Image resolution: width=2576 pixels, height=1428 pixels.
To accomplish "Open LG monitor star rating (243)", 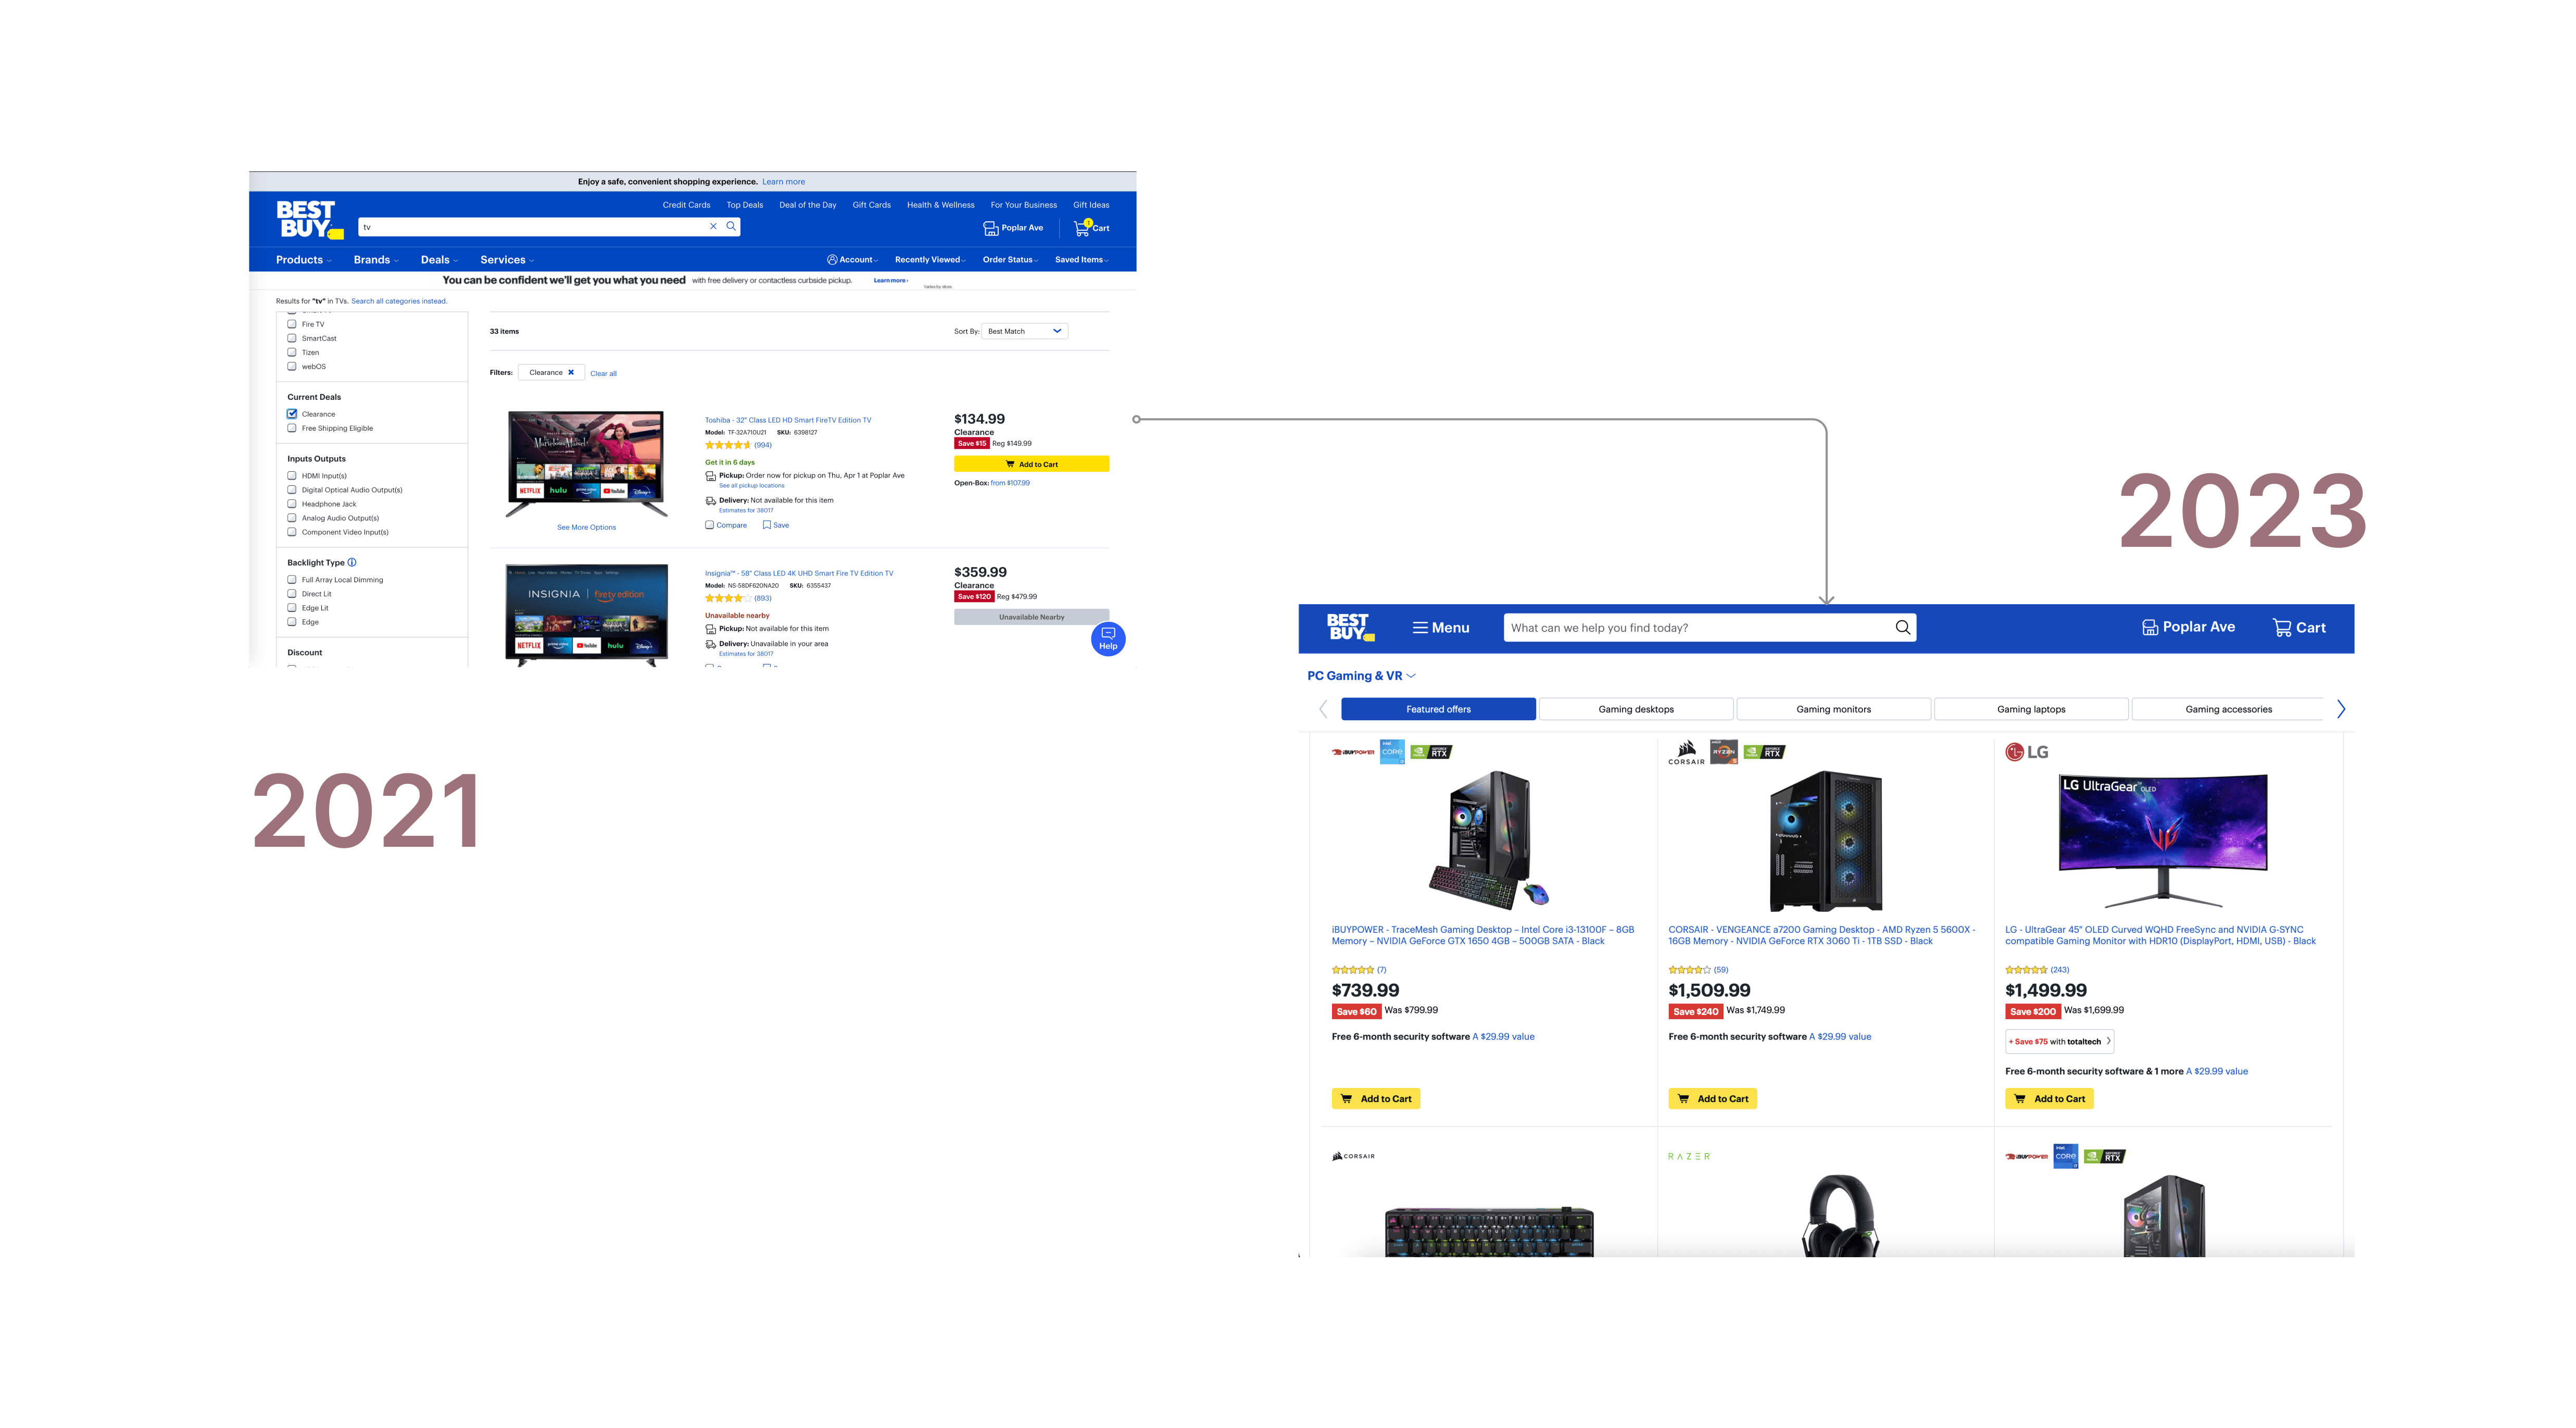I will click(x=2037, y=970).
